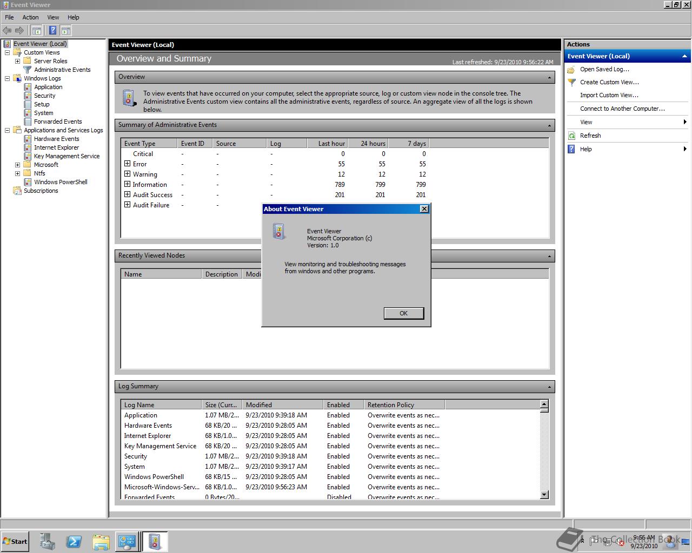This screenshot has width=692, height=553.
Task: Expand the Ntfs folder tree node
Action: pos(17,173)
